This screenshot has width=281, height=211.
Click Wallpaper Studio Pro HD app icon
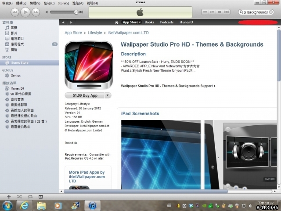pyautogui.click(x=89, y=65)
